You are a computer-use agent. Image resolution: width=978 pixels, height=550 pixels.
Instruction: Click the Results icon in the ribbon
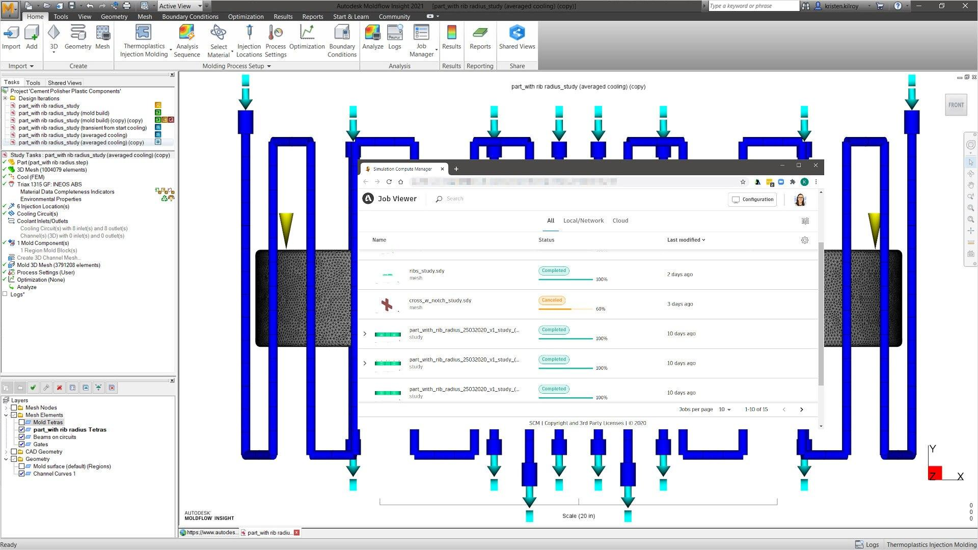(451, 37)
